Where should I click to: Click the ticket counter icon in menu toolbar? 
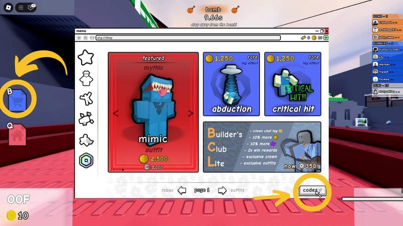click(x=303, y=38)
